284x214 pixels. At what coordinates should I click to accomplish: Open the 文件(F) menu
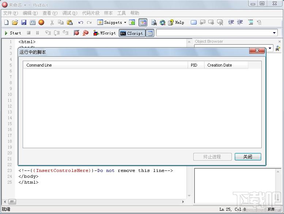(11, 13)
